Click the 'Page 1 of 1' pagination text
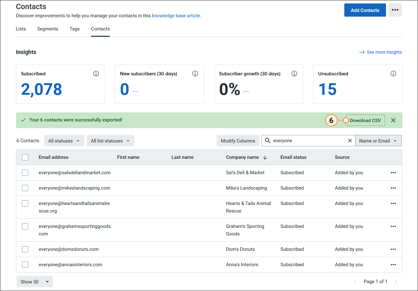The width and height of the screenshot is (418, 291). 375,282
